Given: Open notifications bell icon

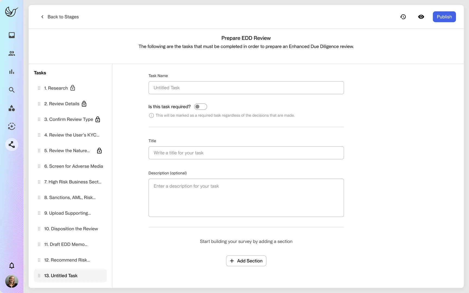Looking at the screenshot, I should coord(12,266).
